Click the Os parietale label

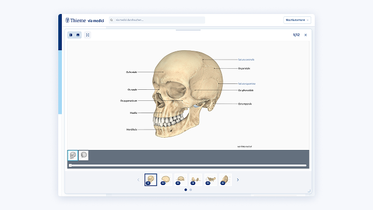[244, 68]
